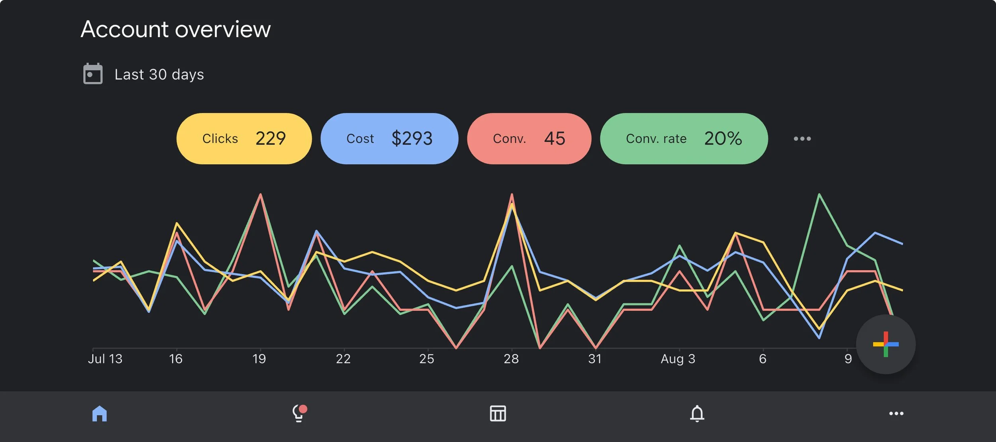Click the calendar date range icon
Image resolution: width=996 pixels, height=442 pixels.
coord(93,74)
